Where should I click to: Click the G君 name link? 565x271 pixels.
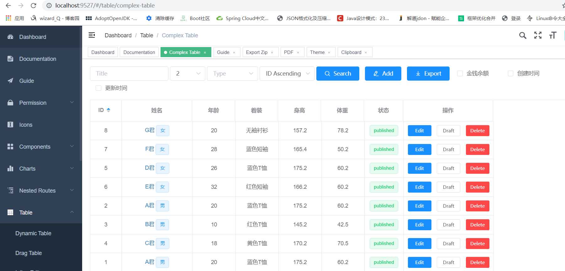pos(150,130)
